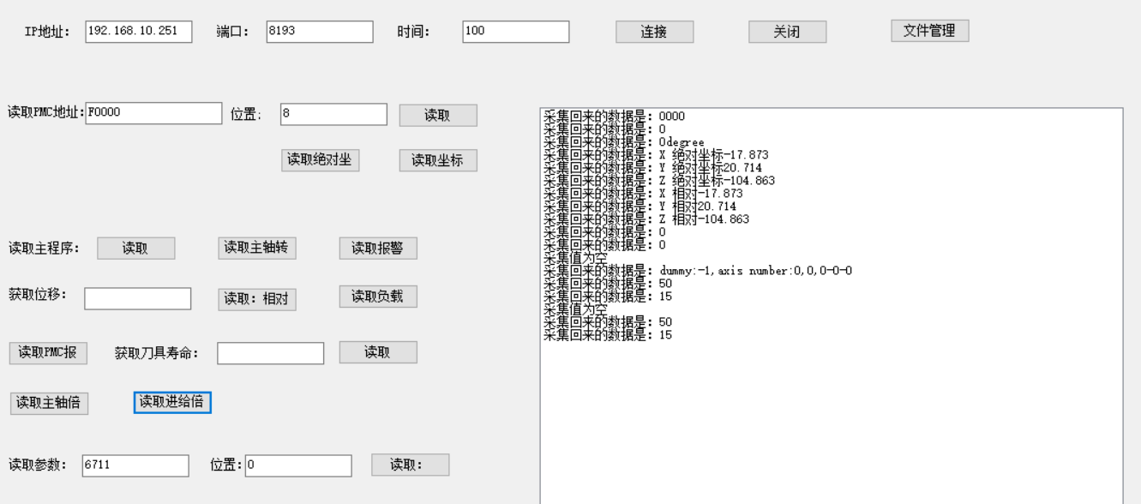Click 读取坐标 to read coordinates
1141x504 pixels.
click(440, 159)
